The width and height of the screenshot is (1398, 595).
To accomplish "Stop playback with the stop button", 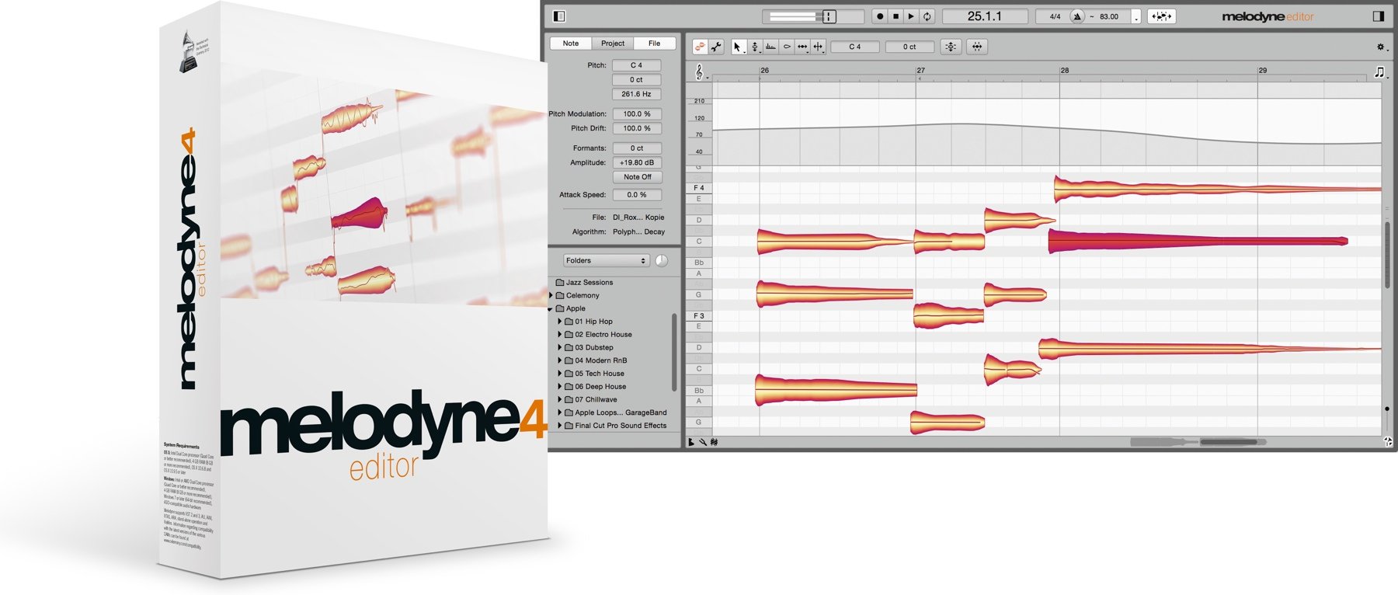I will pyautogui.click(x=895, y=16).
